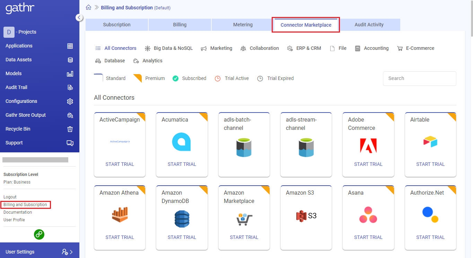Image resolution: width=473 pixels, height=258 pixels.
Task: Click the gathr logo
Action: [x=20, y=8]
